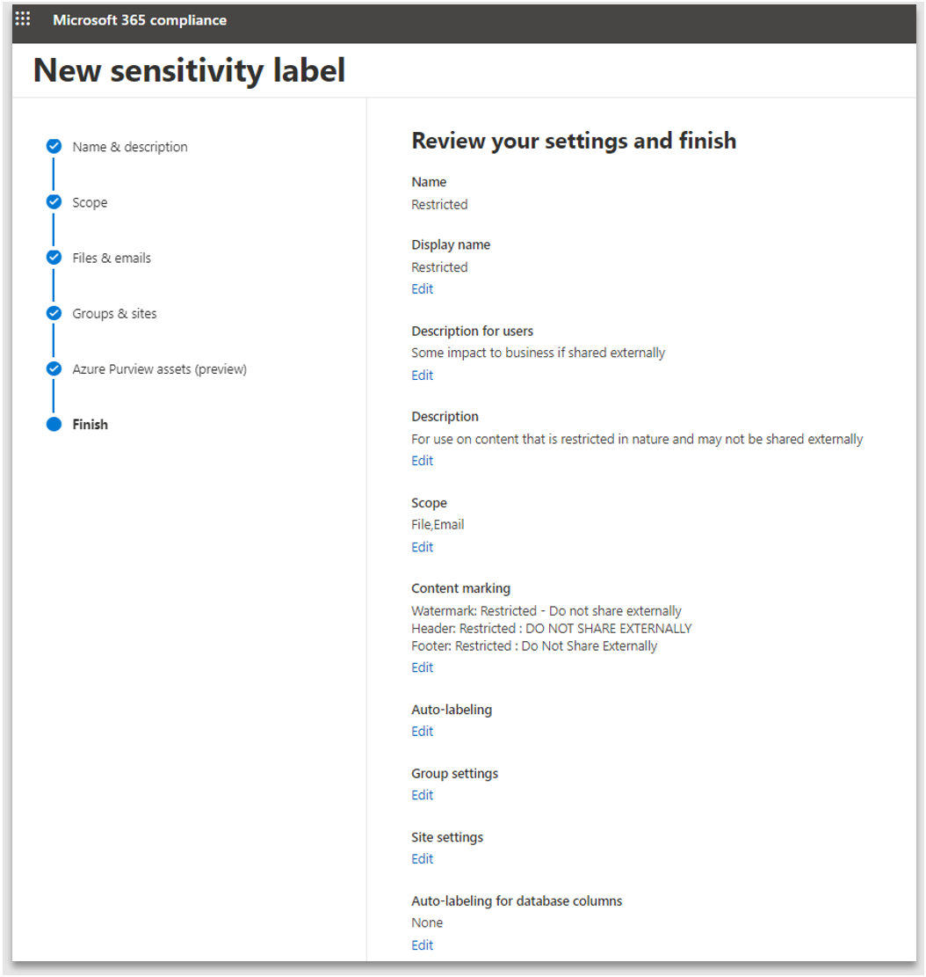Select the Finish step in the sidebar
The height and width of the screenshot is (977, 926).
[90, 424]
